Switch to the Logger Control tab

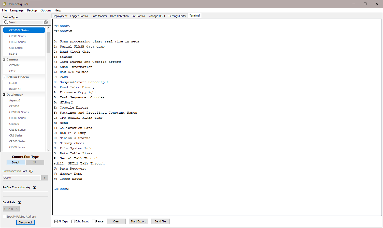tap(79, 16)
